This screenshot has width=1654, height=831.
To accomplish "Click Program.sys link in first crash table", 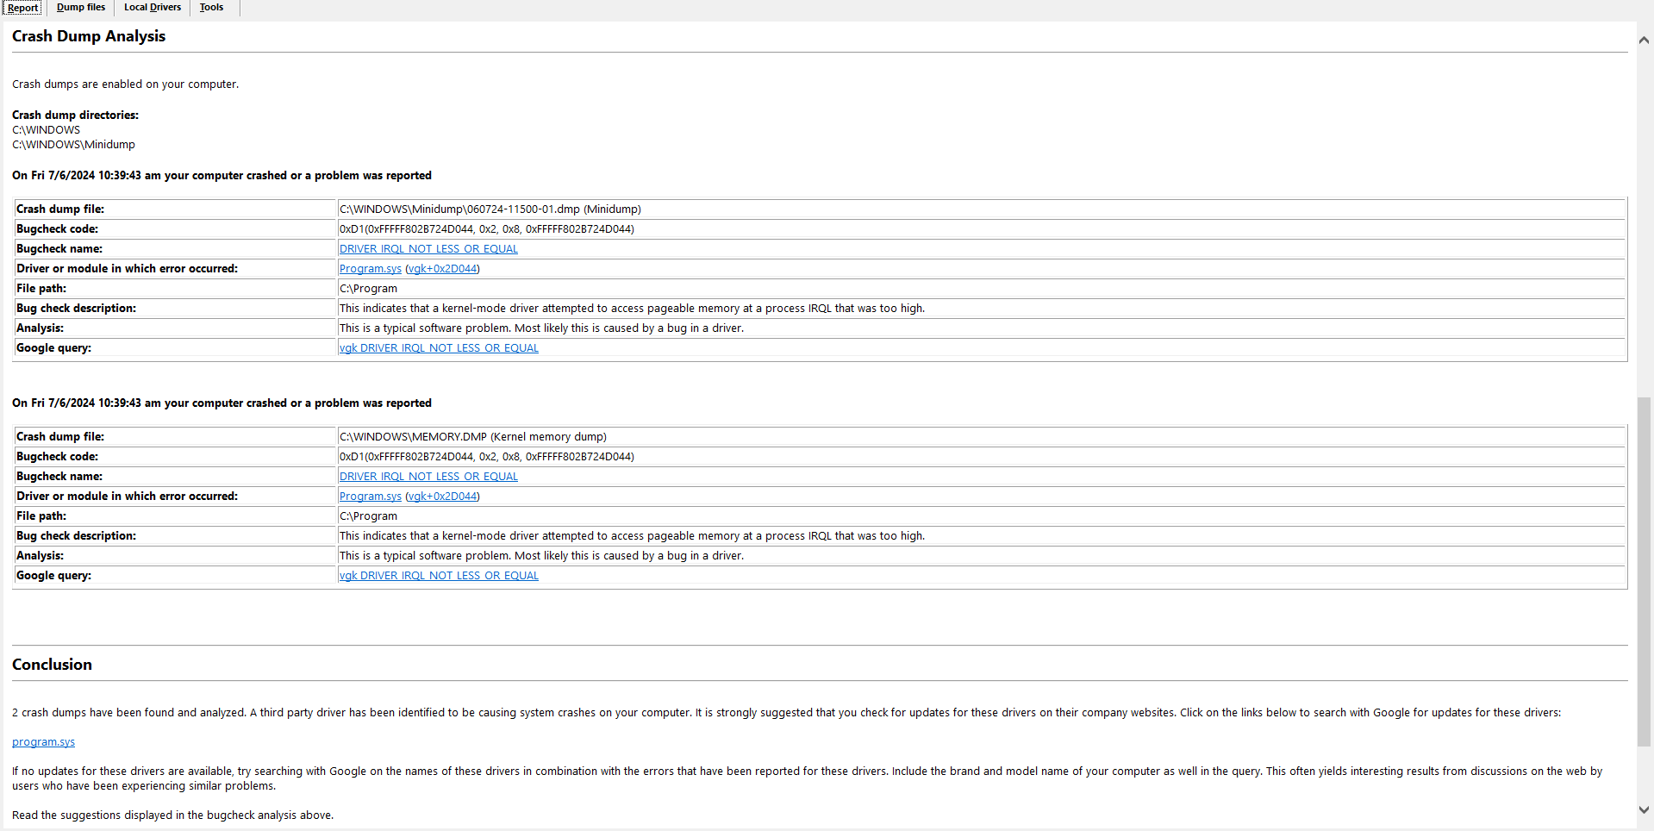I will click(x=371, y=269).
